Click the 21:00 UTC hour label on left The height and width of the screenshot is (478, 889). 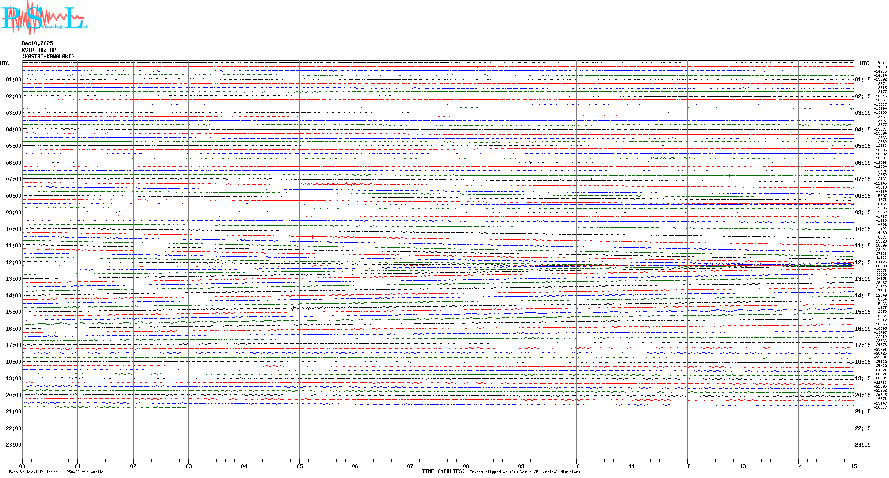point(13,412)
